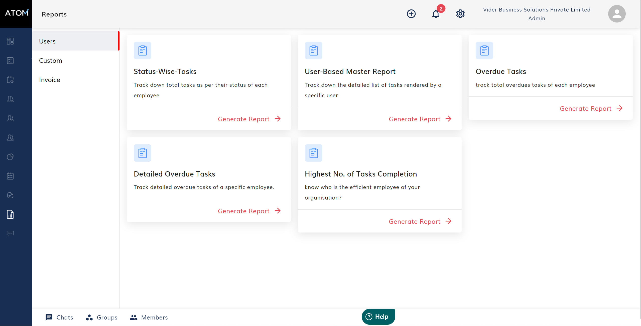
Task: Click the plus circle add icon
Action: 411,14
